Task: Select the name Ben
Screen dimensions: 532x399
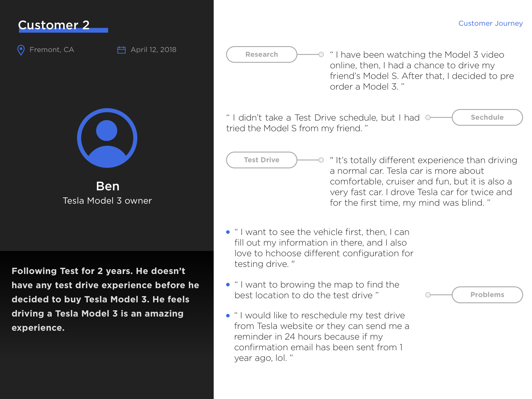Action: (x=108, y=186)
